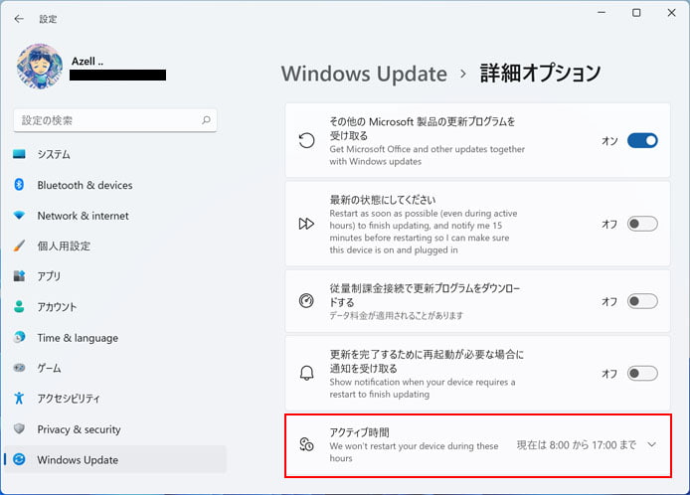Close the Settings window
The width and height of the screenshot is (690, 495).
pyautogui.click(x=671, y=13)
